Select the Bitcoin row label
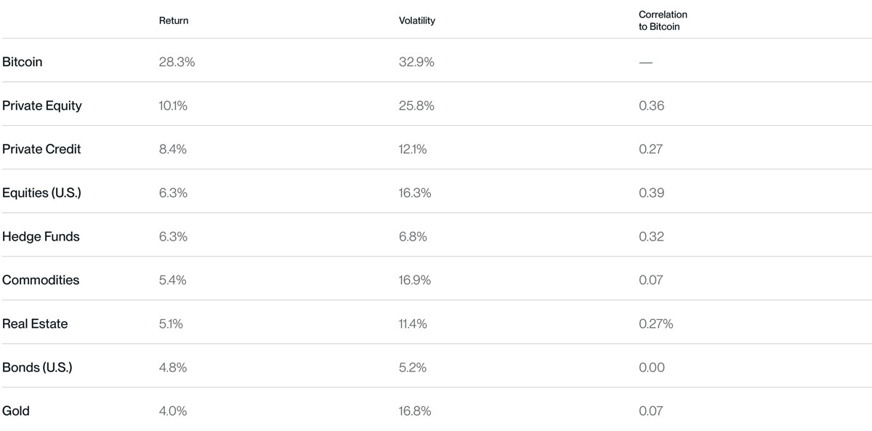The width and height of the screenshot is (872, 431). (23, 62)
